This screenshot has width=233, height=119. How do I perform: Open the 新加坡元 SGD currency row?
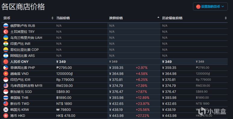[115, 92]
